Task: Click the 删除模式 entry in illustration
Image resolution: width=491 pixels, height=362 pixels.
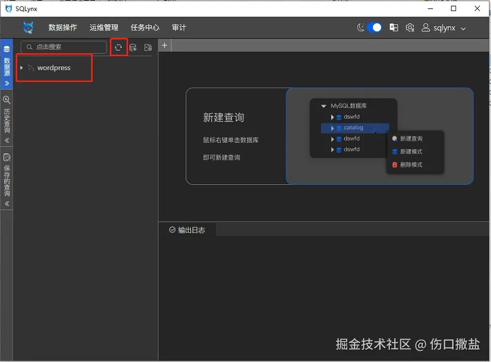Action: click(407, 165)
